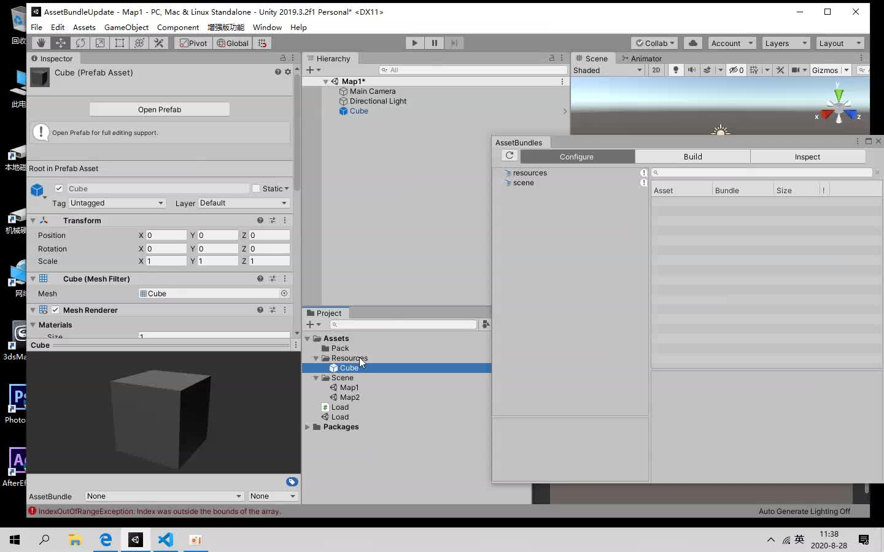Open the Layers dropdown

pyautogui.click(x=785, y=43)
